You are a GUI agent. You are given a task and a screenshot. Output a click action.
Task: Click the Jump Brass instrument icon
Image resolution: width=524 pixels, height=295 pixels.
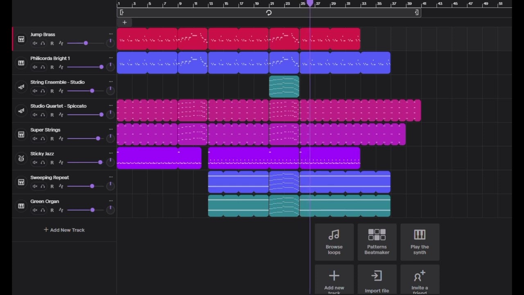[21, 39]
